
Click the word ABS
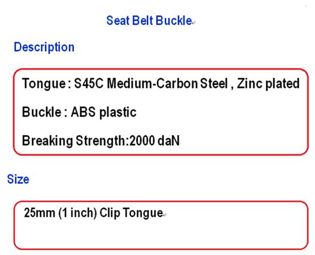[x=83, y=112]
